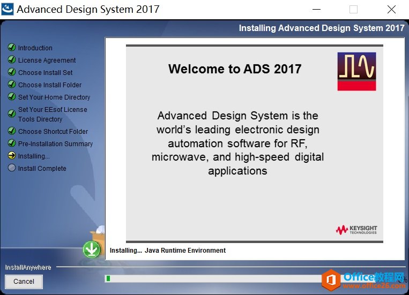This screenshot has width=409, height=295.
Task: Click the check icon beside Choose Install Set
Action: (12, 72)
